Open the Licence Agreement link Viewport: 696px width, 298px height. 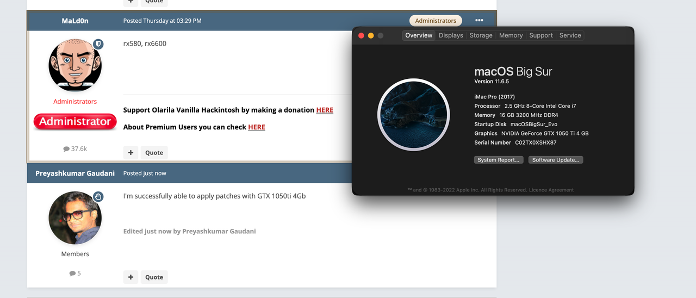point(552,190)
